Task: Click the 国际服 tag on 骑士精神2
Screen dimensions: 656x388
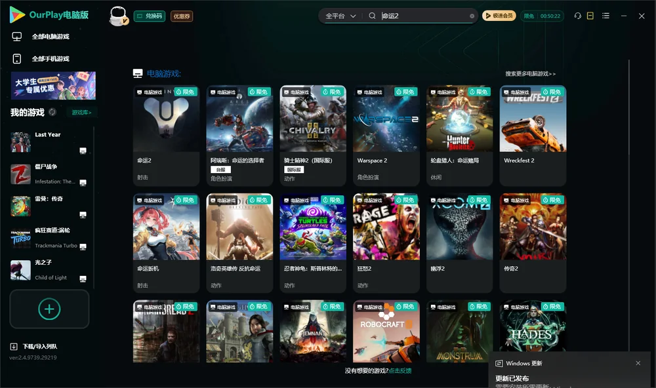Action: tap(294, 169)
